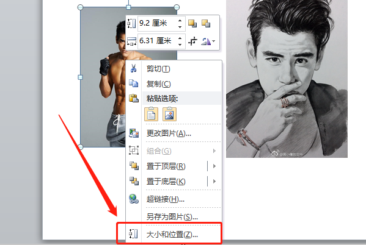Click the paste clipboard icon beside 粘贴选项
The image size is (366, 245).
click(x=134, y=98)
